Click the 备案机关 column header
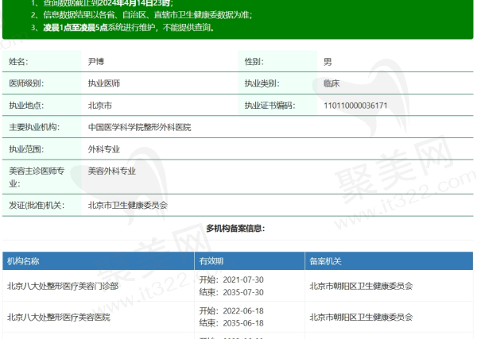 click(325, 261)
